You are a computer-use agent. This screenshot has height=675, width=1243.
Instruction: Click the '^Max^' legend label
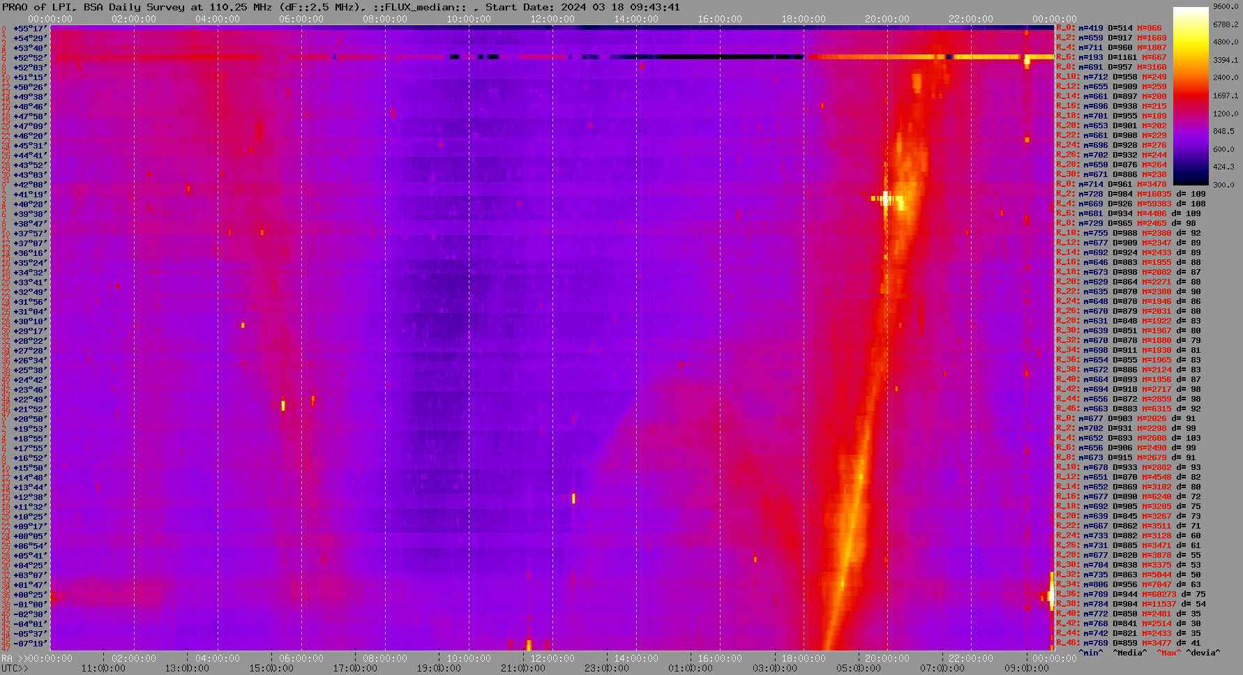click(x=1169, y=653)
